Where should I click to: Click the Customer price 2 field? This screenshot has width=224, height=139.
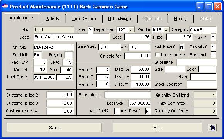60,95
